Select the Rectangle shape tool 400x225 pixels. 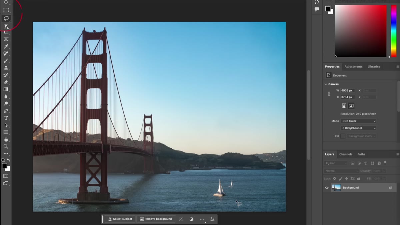click(x=6, y=132)
